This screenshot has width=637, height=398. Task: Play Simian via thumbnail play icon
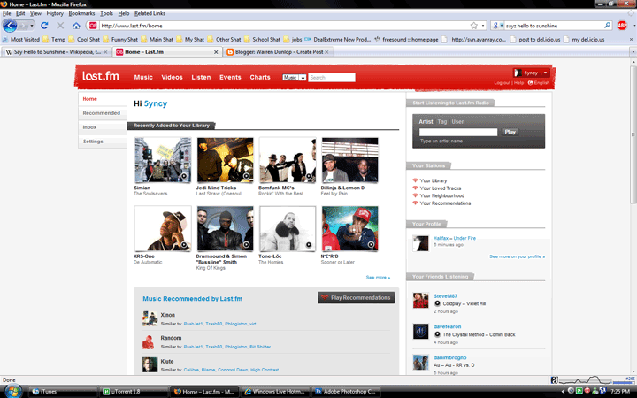click(x=184, y=176)
